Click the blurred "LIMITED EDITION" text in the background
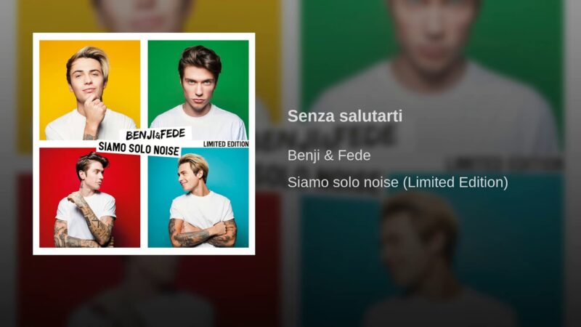The width and height of the screenshot is (581, 327). click(x=505, y=163)
